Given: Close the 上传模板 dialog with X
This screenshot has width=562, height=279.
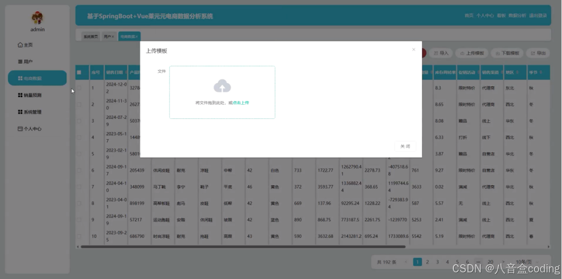Looking at the screenshot, I should point(414,49).
